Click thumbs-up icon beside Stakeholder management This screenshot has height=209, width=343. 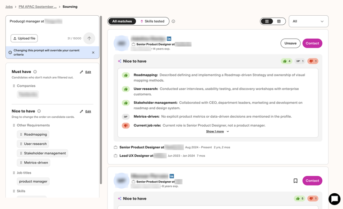126,103
